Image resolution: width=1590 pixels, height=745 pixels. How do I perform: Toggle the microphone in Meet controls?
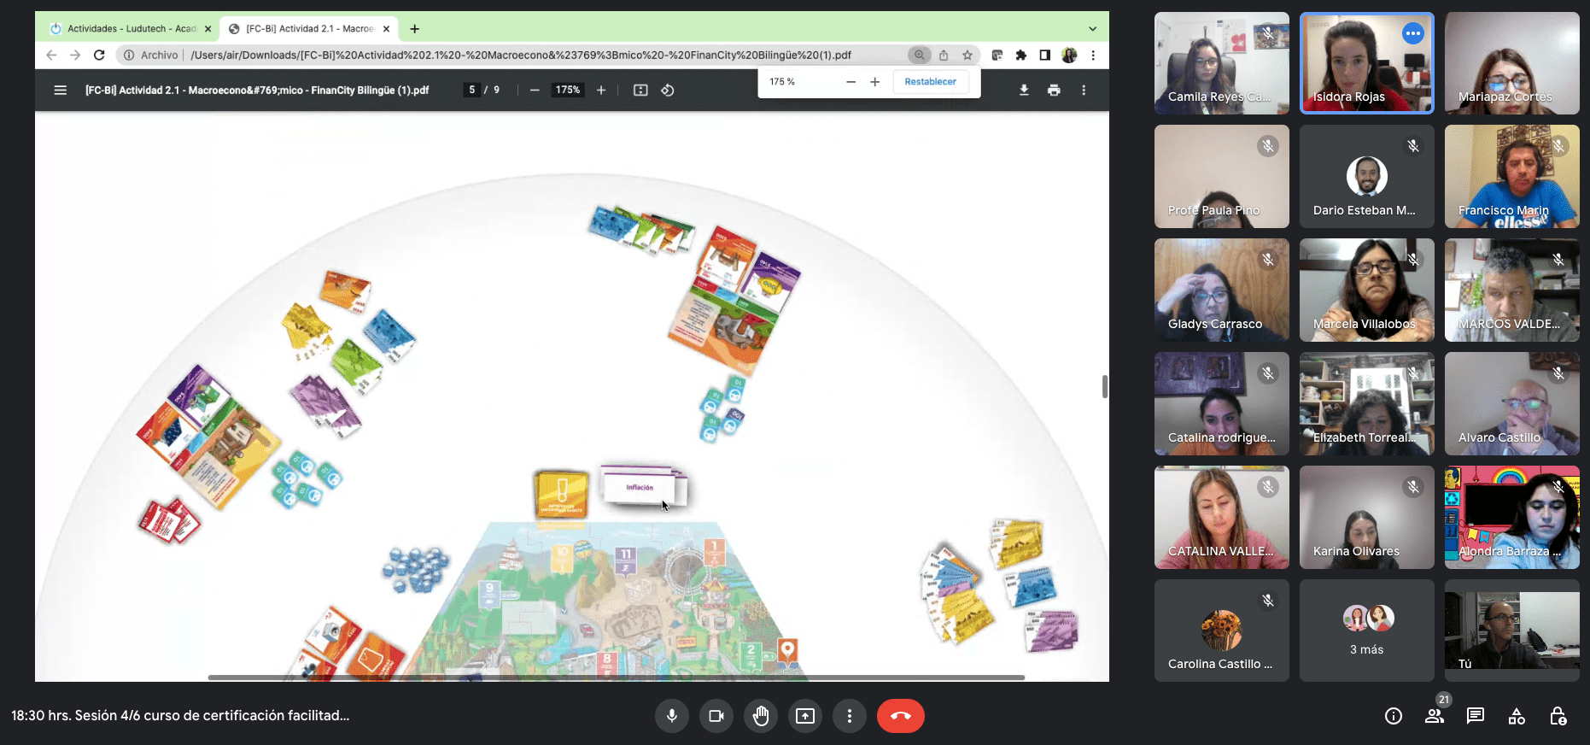(x=672, y=716)
